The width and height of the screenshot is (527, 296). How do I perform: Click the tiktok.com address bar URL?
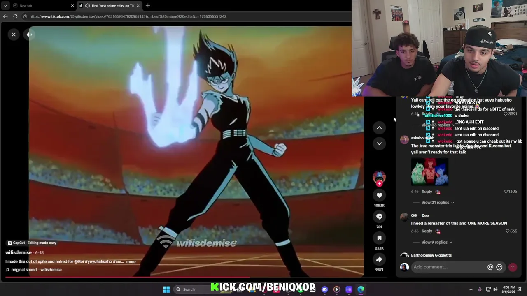[128, 16]
